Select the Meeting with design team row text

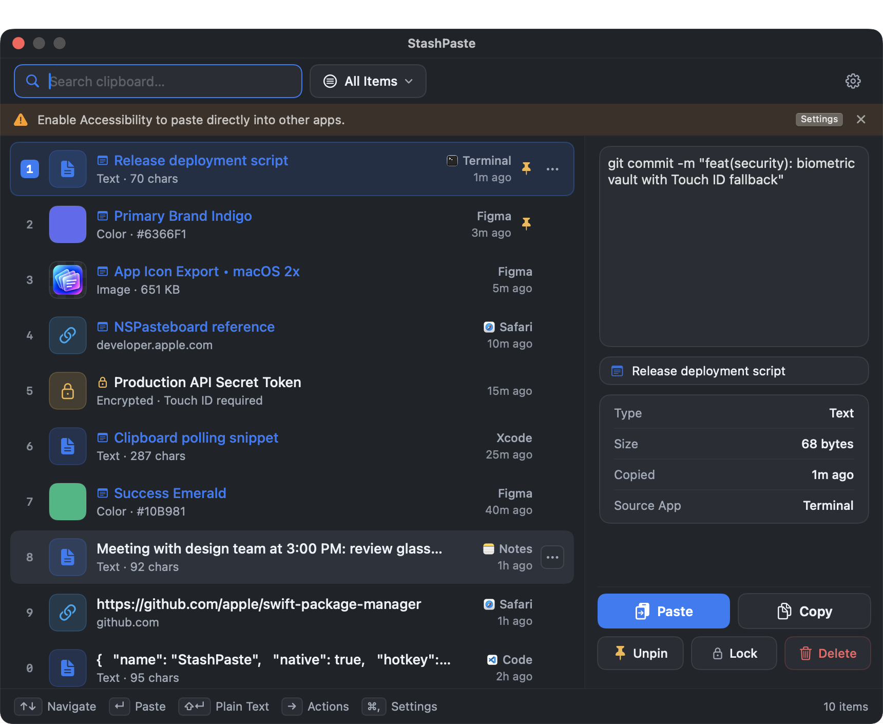pyautogui.click(x=270, y=548)
